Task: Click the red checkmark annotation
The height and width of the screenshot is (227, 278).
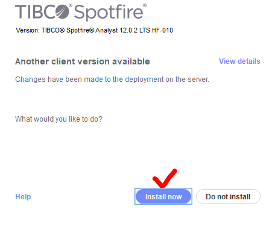Action: tap(165, 178)
